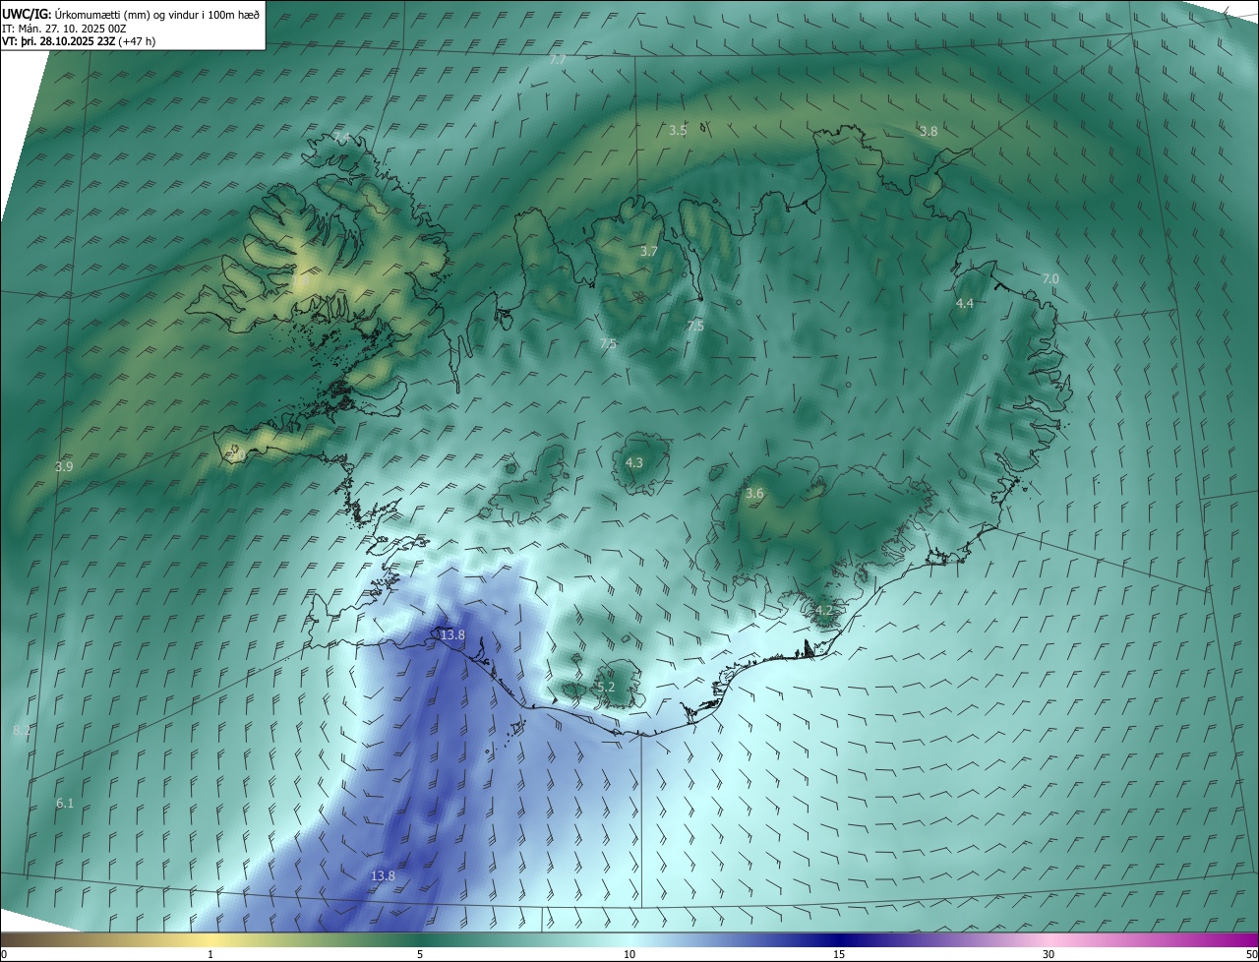Click the color scale tick label 15
This screenshot has width=1259, height=962.
(839, 954)
